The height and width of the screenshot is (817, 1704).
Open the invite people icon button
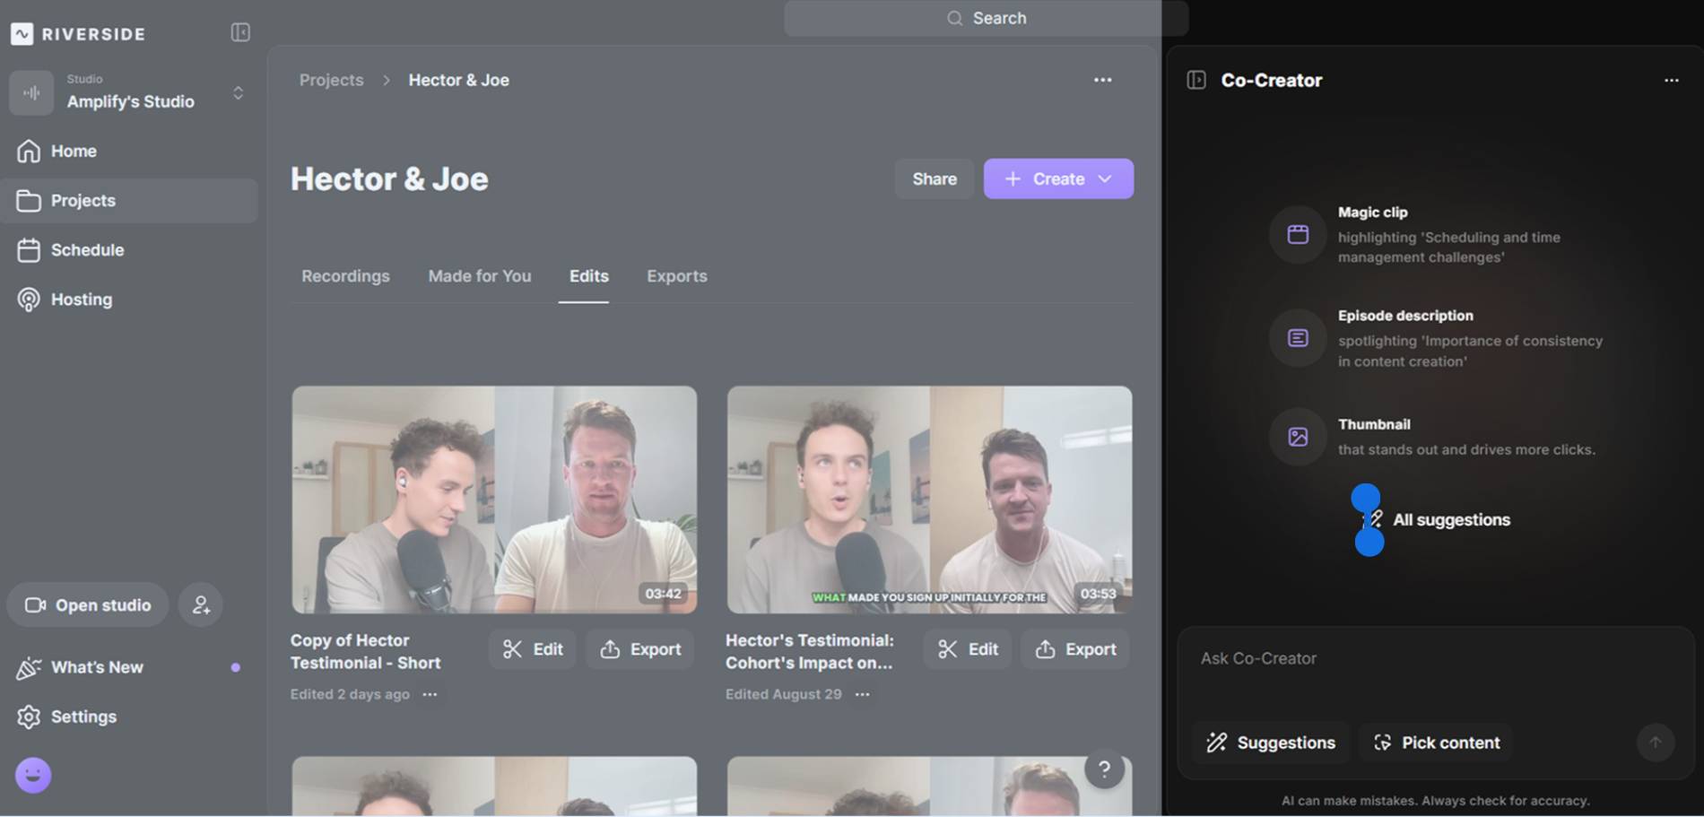tap(201, 605)
